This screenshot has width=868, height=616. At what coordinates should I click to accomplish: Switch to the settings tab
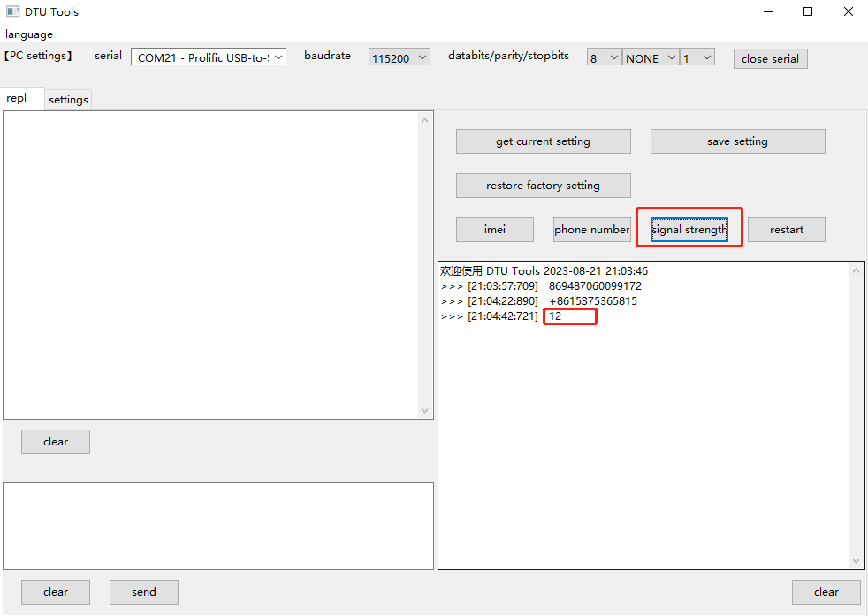[x=68, y=100]
